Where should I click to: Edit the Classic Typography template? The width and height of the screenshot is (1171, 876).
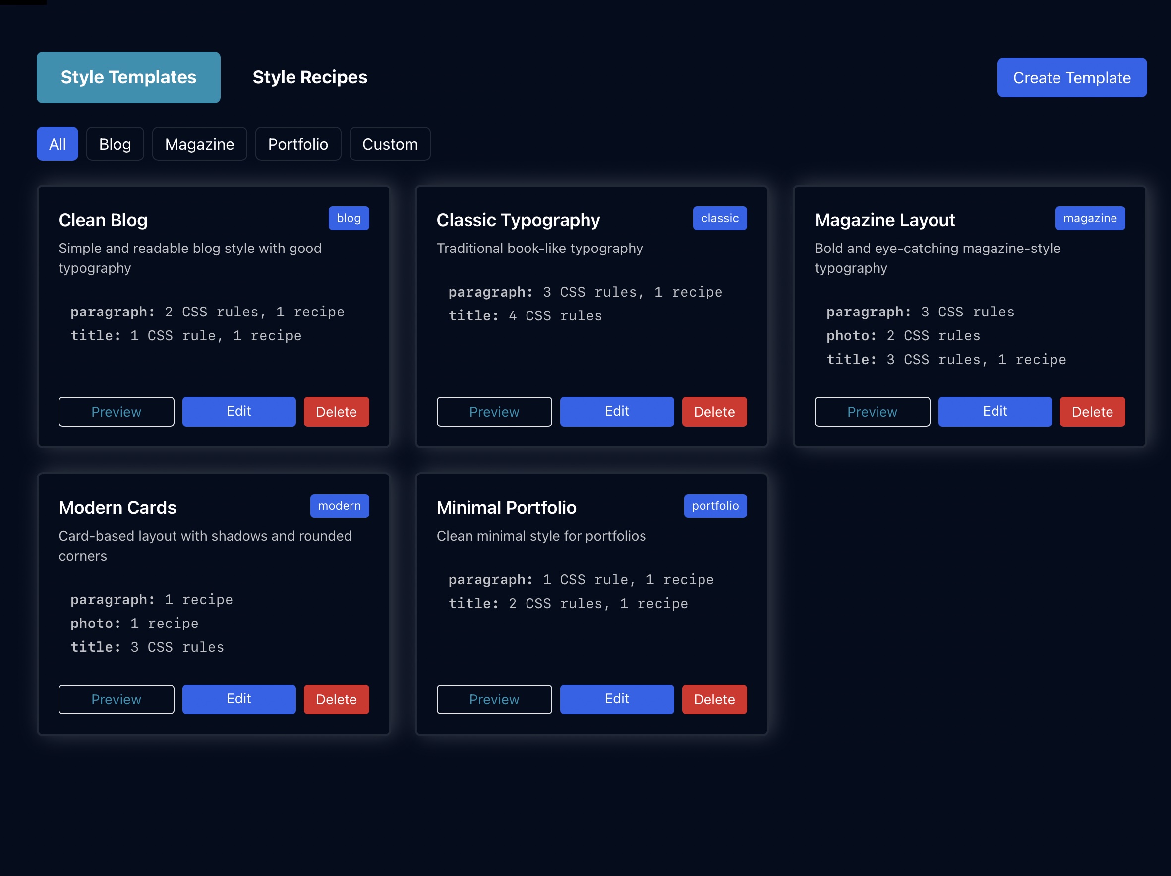(617, 412)
